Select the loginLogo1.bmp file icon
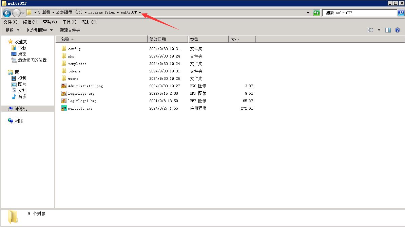The height and width of the screenshot is (227, 405). pos(64,101)
